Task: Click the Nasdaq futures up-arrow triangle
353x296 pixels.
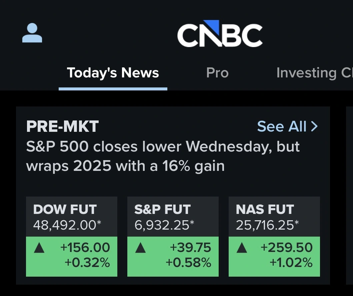Action: (242, 248)
